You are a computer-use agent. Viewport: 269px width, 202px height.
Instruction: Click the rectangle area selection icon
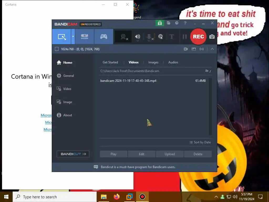pos(57,49)
